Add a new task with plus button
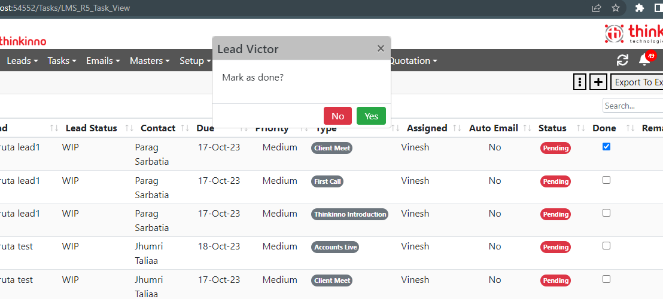 click(598, 82)
